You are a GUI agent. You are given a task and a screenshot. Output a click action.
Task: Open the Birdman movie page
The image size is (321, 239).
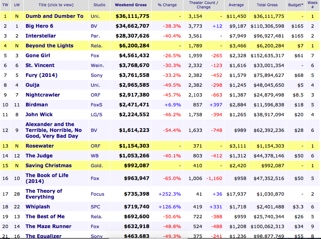tap(37, 105)
